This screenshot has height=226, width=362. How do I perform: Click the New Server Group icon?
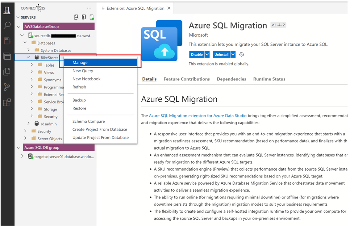coord(84,17)
